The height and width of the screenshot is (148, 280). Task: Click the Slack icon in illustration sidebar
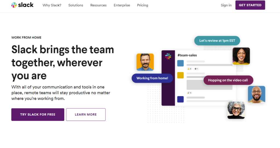(x=168, y=56)
